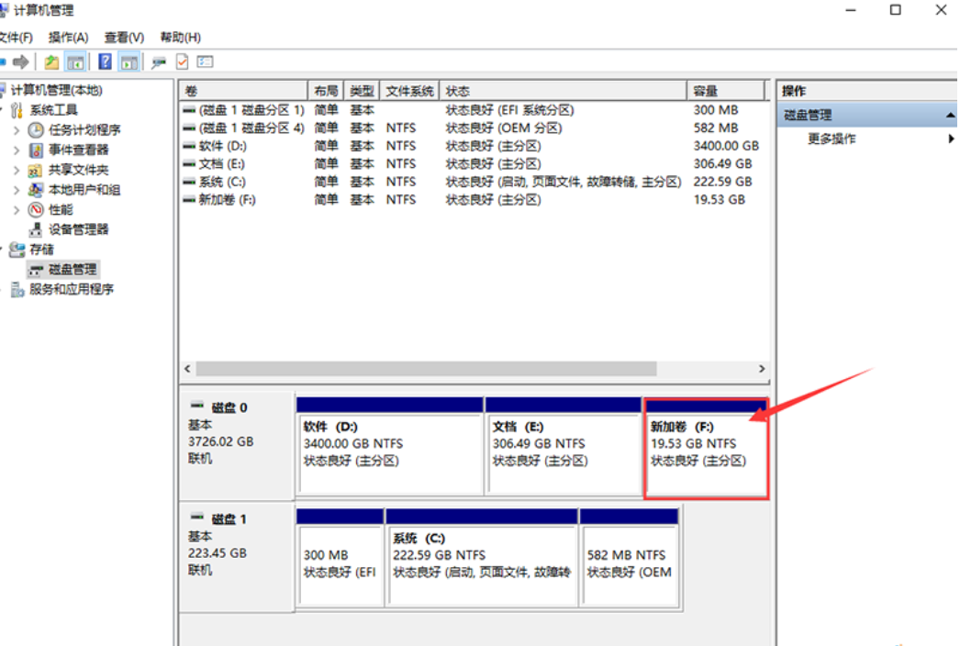The height and width of the screenshot is (646, 960).
Task: Click the grey Forward arrow in the toolbar
Action: [x=21, y=61]
